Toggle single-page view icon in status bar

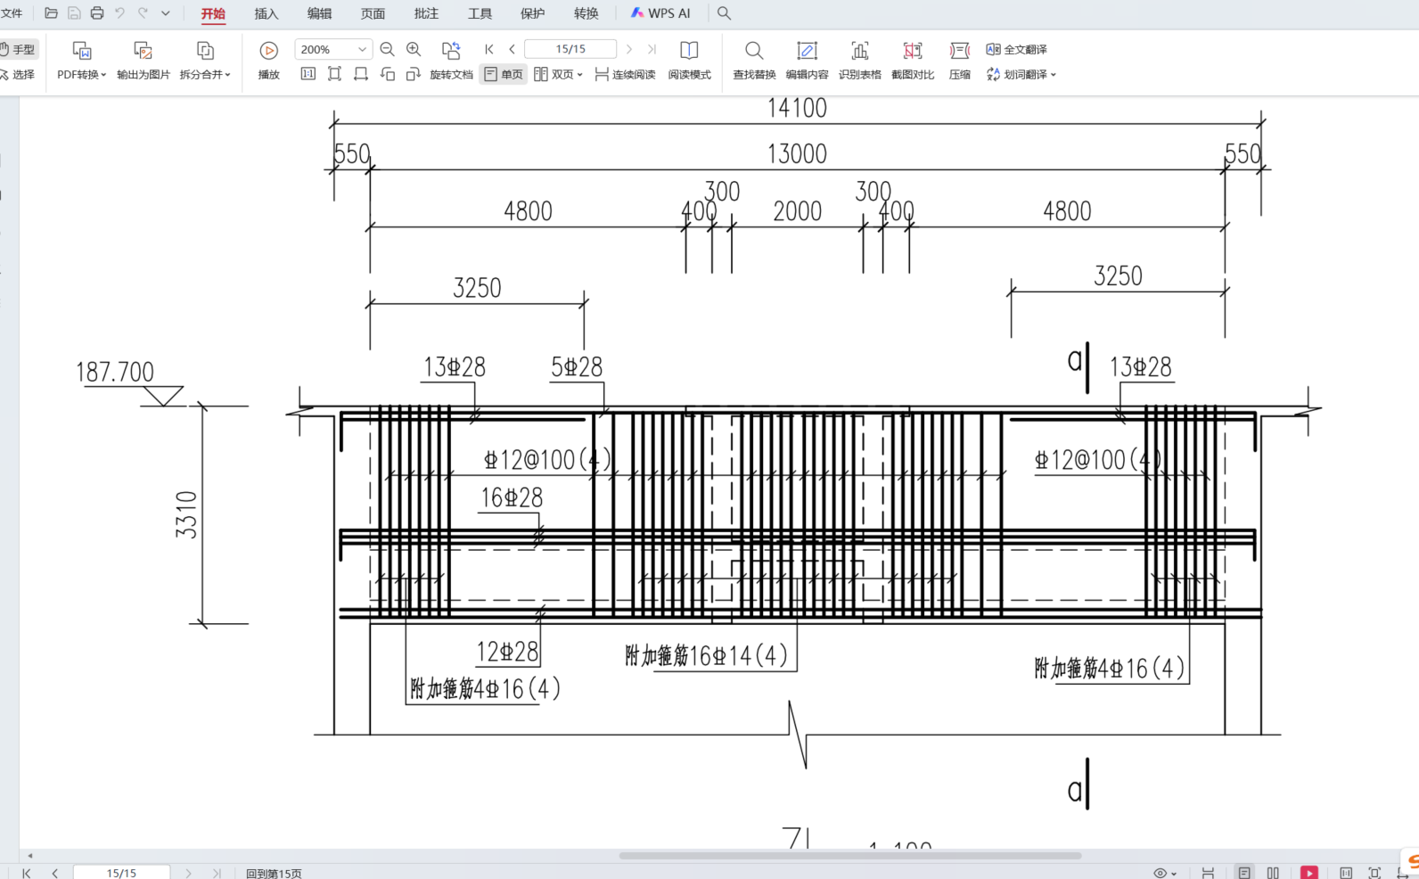click(1244, 873)
